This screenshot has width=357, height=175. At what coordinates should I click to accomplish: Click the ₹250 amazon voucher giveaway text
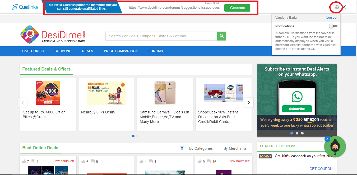pos(297,122)
